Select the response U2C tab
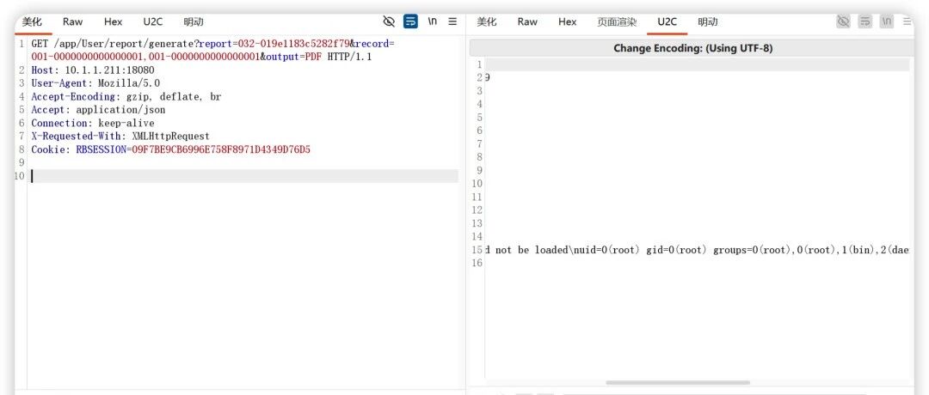 click(x=668, y=21)
